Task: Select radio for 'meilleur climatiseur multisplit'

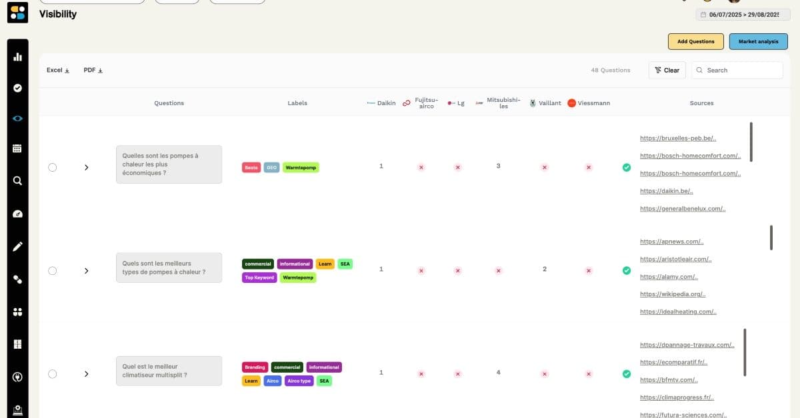Action: [53, 374]
